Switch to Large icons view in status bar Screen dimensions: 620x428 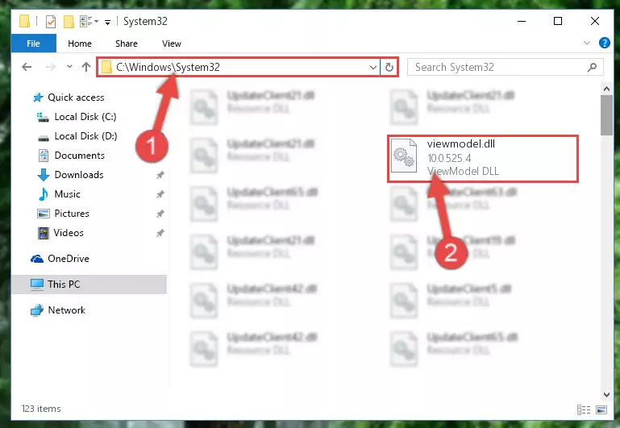point(601,409)
